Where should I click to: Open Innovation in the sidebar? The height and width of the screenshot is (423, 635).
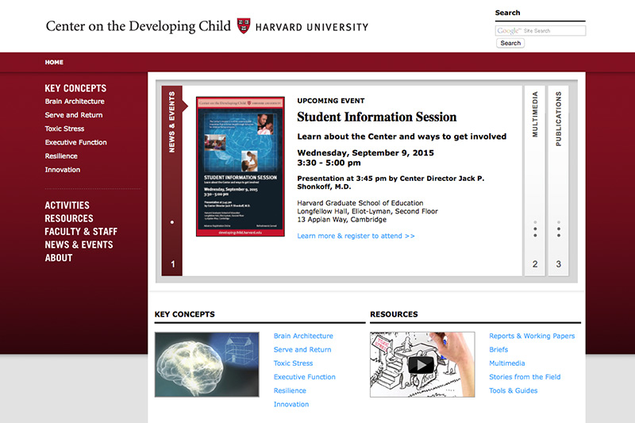click(x=63, y=170)
